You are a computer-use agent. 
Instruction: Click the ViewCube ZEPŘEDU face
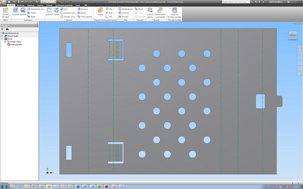pyautogui.click(x=293, y=36)
